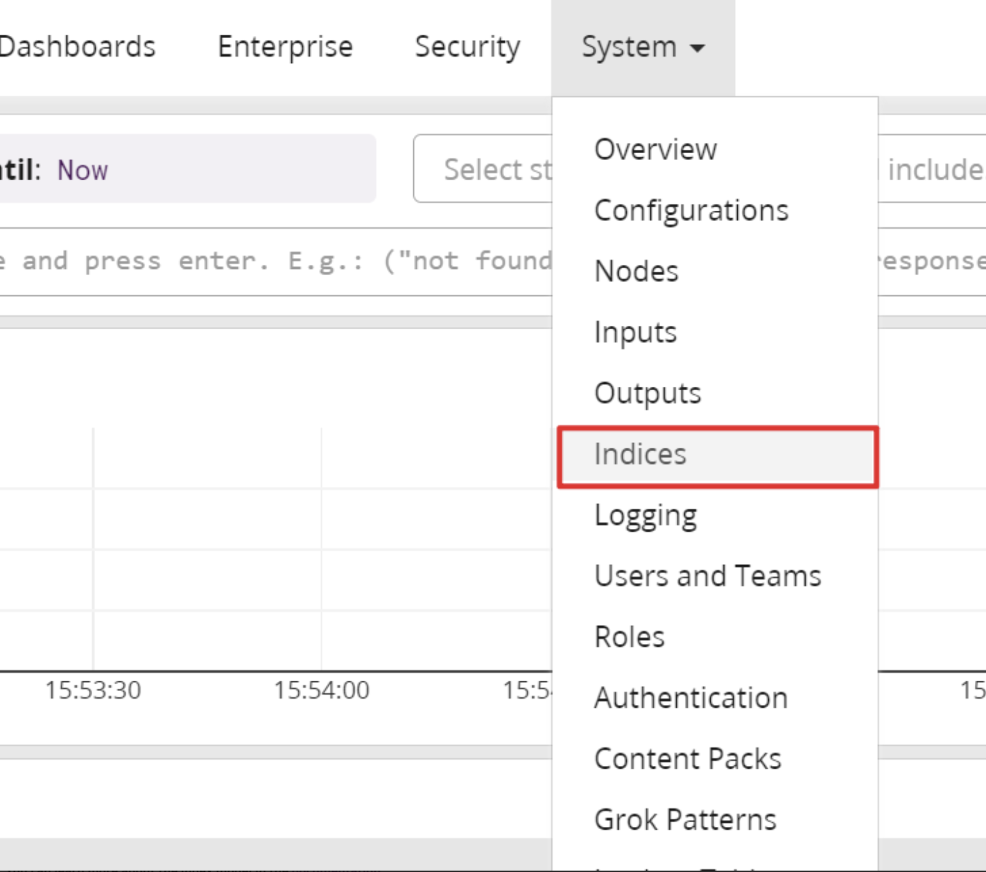Screen dimensions: 986x872
Task: Go to the Security section
Action: [467, 46]
